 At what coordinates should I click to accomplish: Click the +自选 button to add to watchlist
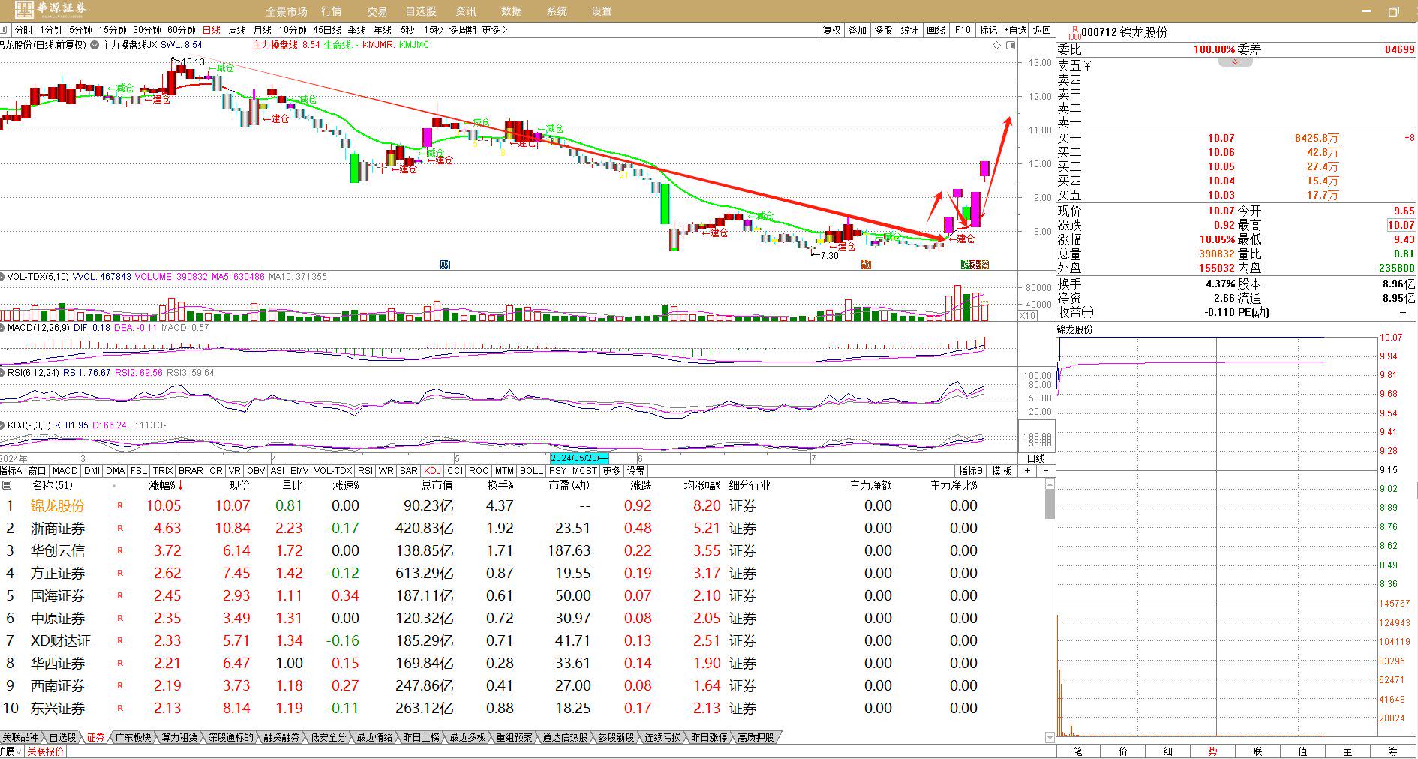[x=1015, y=30]
